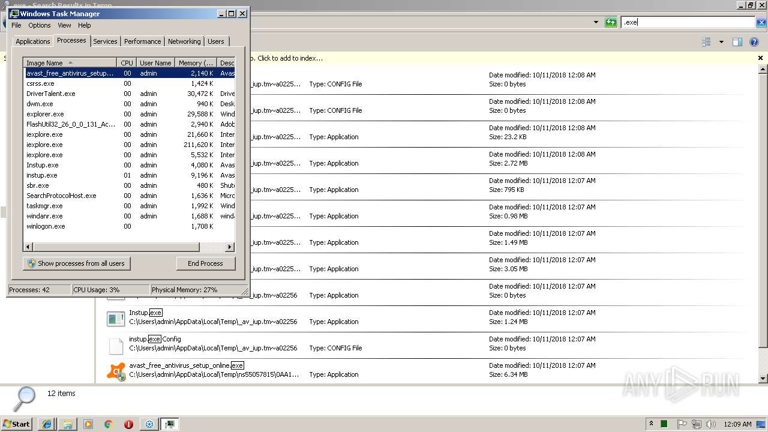Click the Task Manager green tray icon

[664, 424]
